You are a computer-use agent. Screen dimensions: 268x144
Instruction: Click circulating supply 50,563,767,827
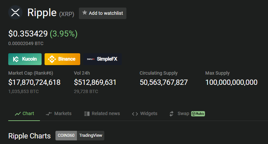tap(164, 83)
